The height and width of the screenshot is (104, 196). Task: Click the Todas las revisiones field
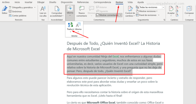(x=151, y=7)
